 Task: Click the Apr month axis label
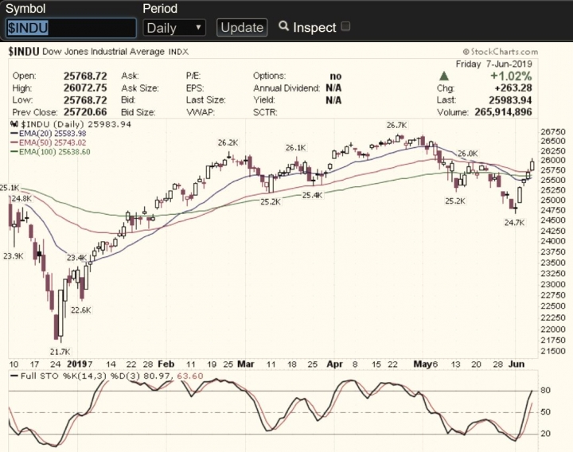point(335,364)
